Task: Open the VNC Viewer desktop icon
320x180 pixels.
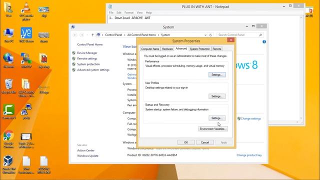Action: pos(26,34)
